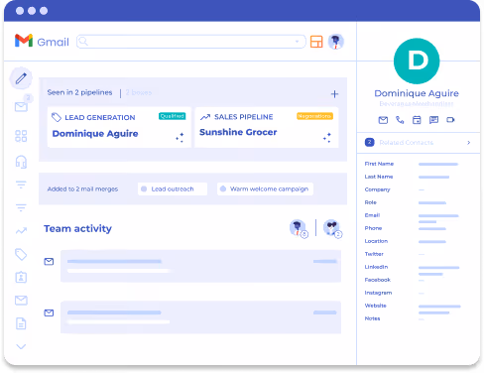484x373 pixels.
Task: Open Lead Generation box Dominique Aguire
Action: tap(119, 127)
